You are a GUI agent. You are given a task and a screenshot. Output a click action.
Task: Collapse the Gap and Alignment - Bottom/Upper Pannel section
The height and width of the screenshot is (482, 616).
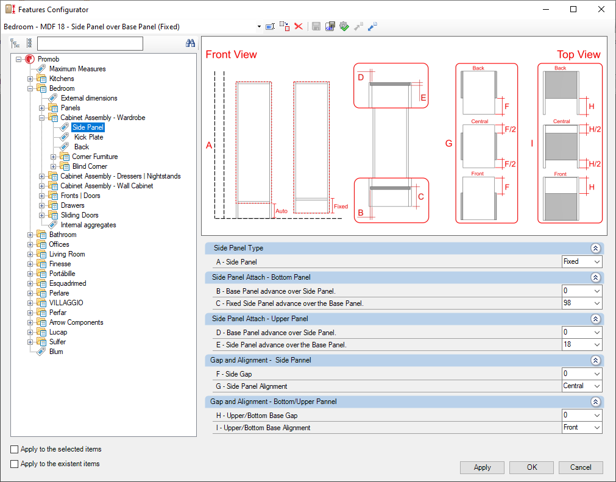click(x=595, y=402)
